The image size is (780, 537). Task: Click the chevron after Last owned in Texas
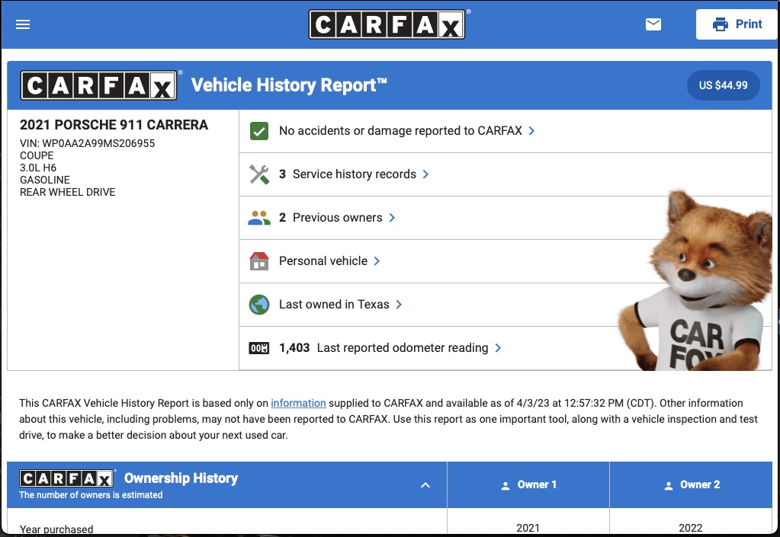399,304
